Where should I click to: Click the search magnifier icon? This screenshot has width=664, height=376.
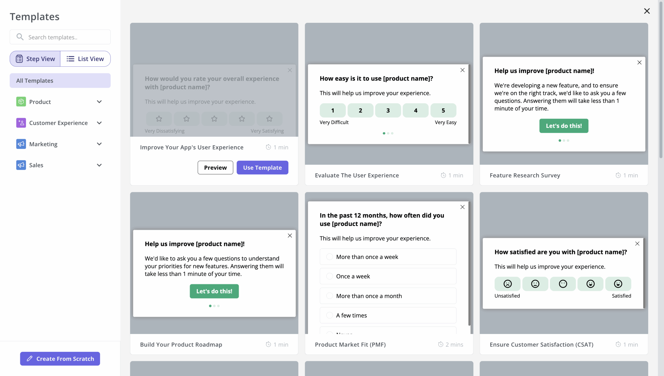[x=20, y=37]
